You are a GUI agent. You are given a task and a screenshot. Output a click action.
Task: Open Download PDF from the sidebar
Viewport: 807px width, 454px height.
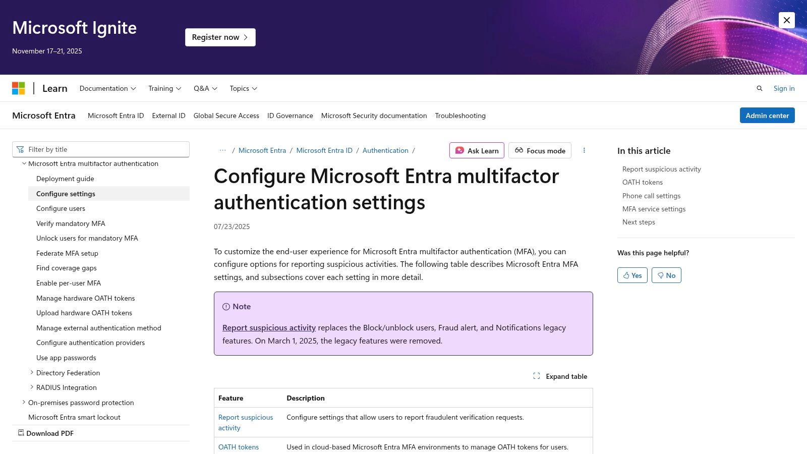coord(49,433)
